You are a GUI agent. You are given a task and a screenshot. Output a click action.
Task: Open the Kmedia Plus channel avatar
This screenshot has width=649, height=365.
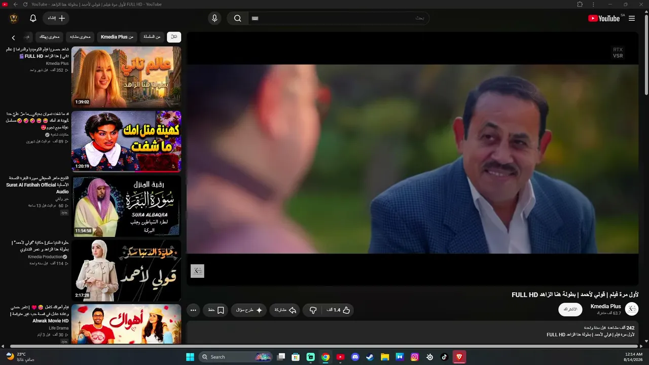632,309
